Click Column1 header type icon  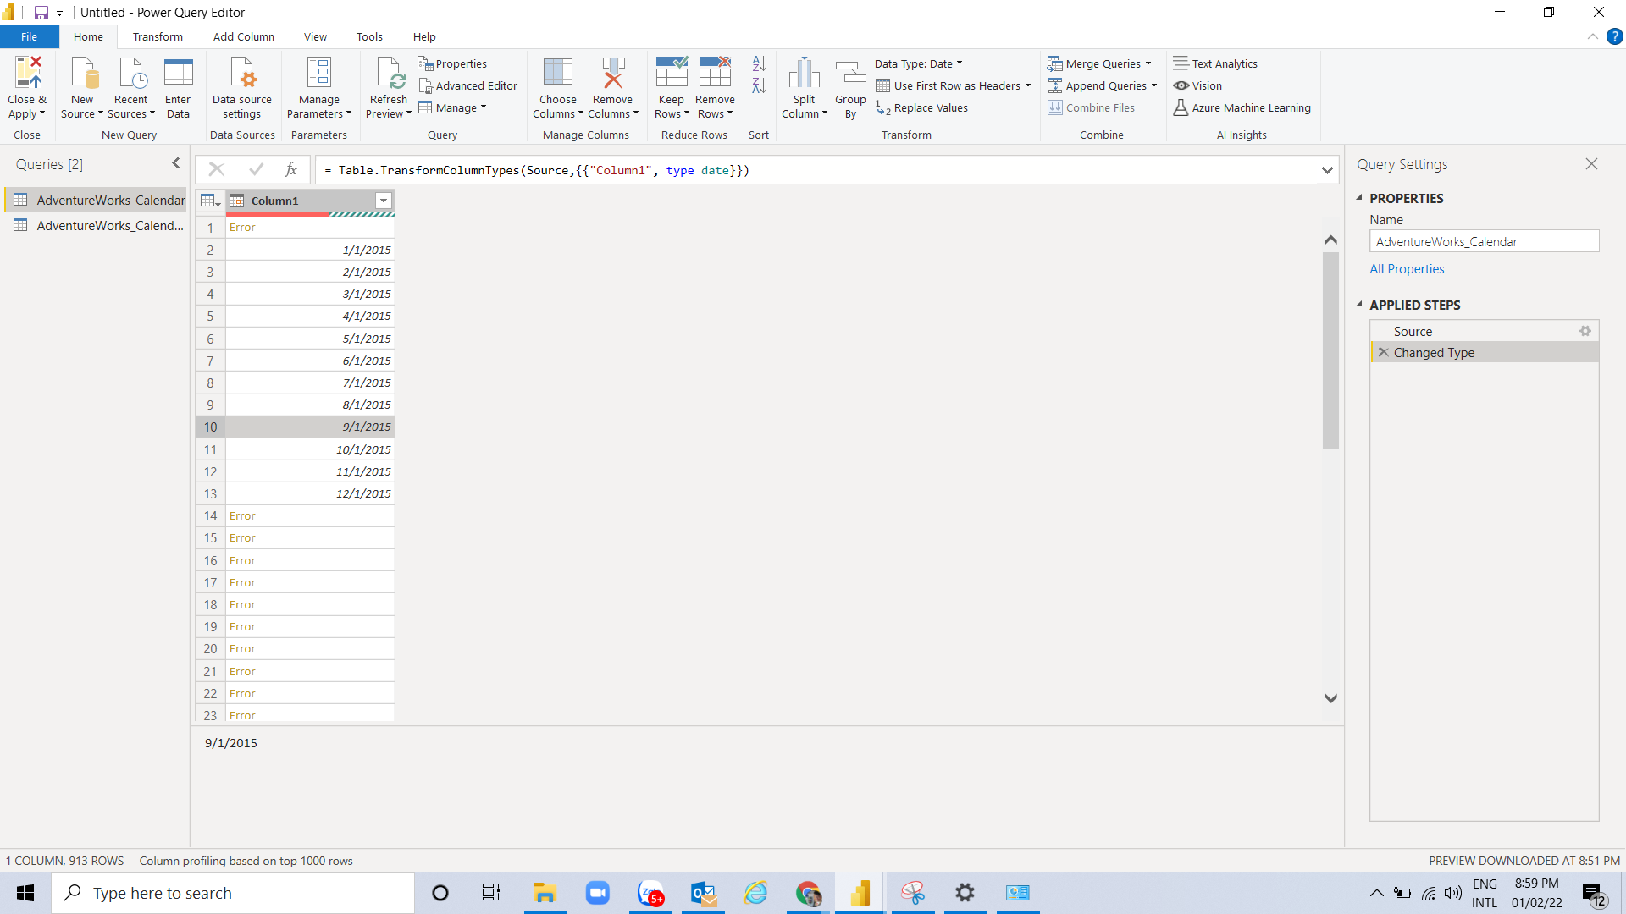(x=237, y=201)
